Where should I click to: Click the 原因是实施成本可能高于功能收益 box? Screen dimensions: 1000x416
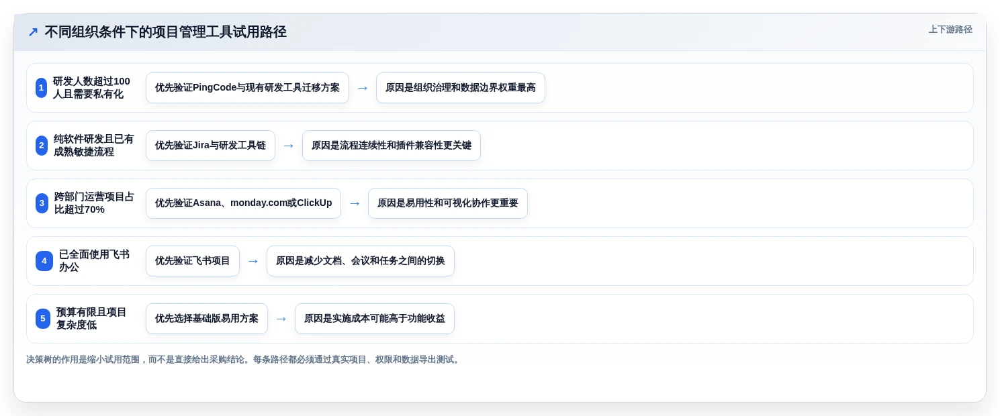coord(375,319)
